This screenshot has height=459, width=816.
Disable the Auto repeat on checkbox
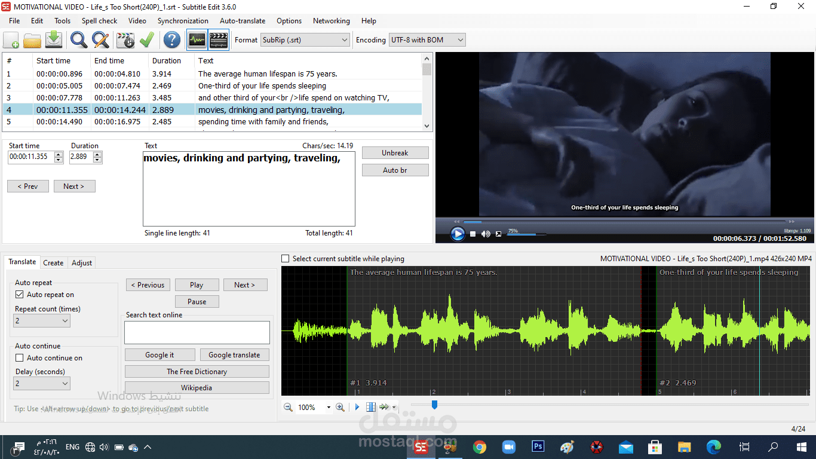(x=20, y=295)
